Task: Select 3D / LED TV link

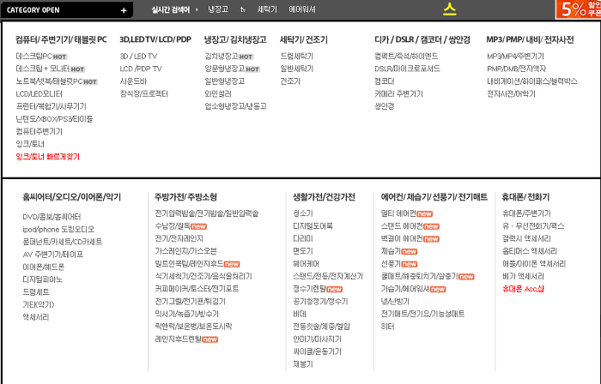Action: click(x=138, y=57)
